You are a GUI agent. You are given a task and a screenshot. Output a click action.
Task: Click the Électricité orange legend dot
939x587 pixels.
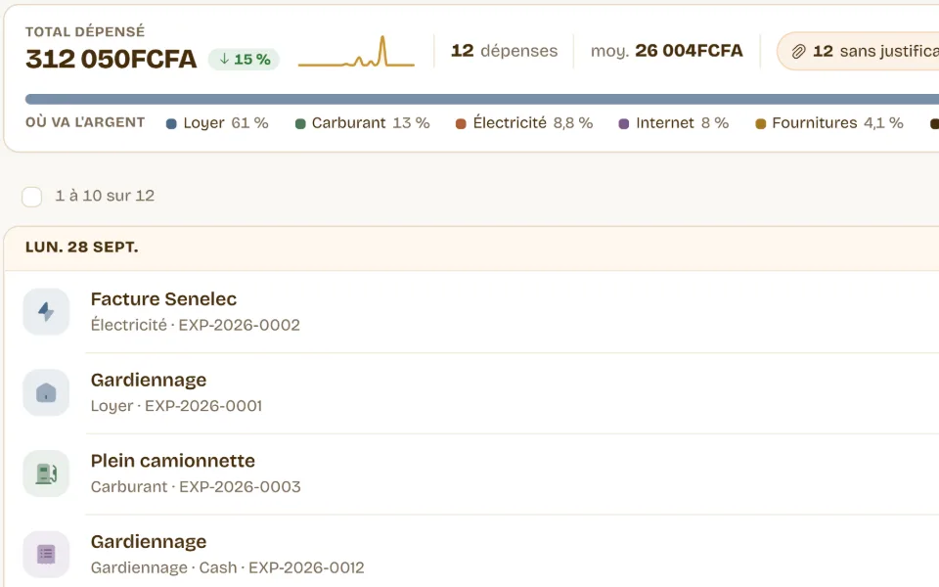tap(461, 124)
